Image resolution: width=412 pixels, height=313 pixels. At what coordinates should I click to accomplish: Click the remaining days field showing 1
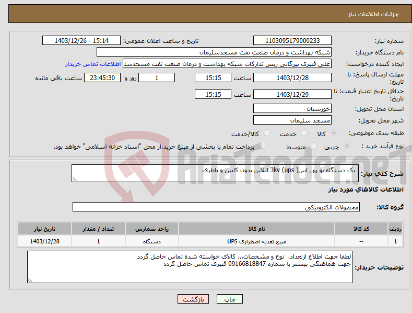157,77
